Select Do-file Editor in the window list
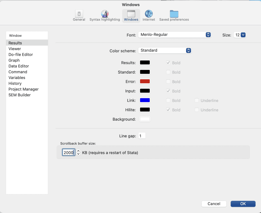Screen dimensions: 261x213 (21, 54)
